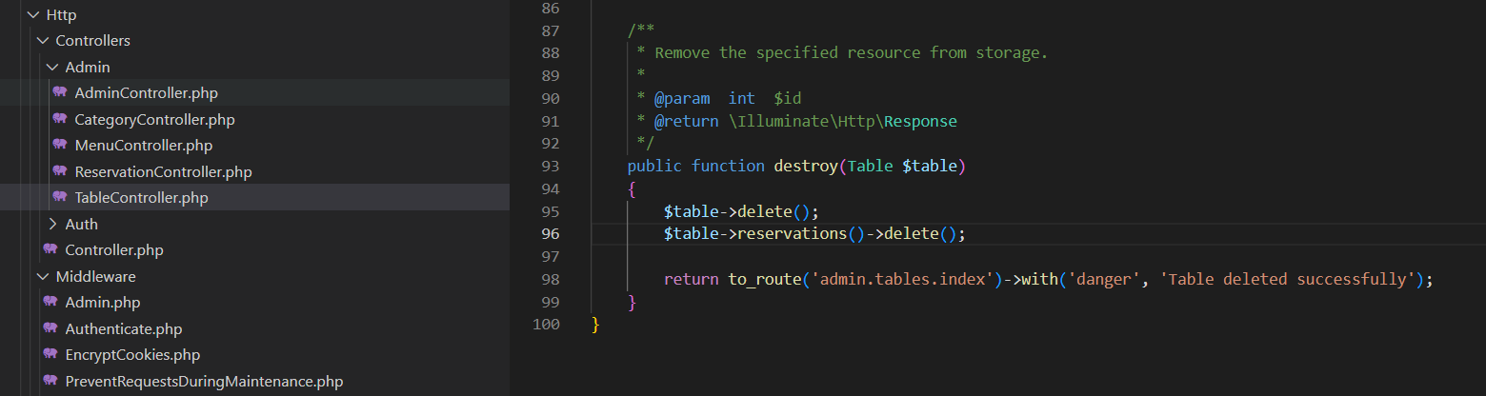
Task: Open MenuController.php file
Action: point(143,146)
